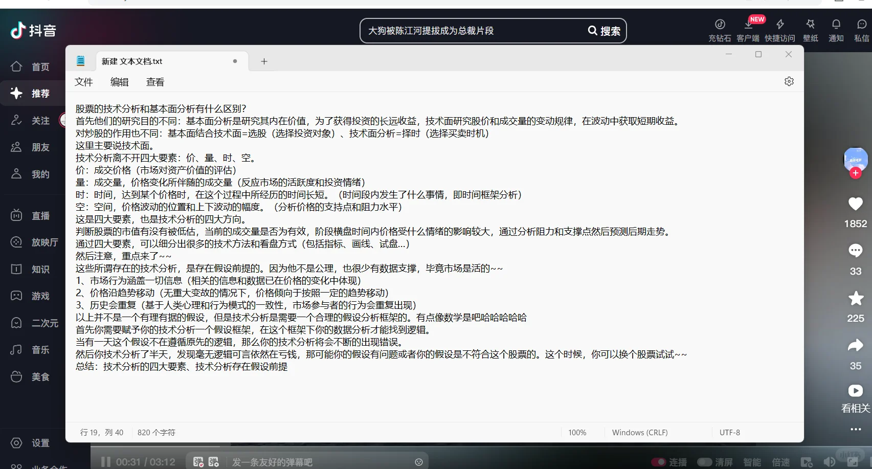Open 私信 private messages

point(862,30)
